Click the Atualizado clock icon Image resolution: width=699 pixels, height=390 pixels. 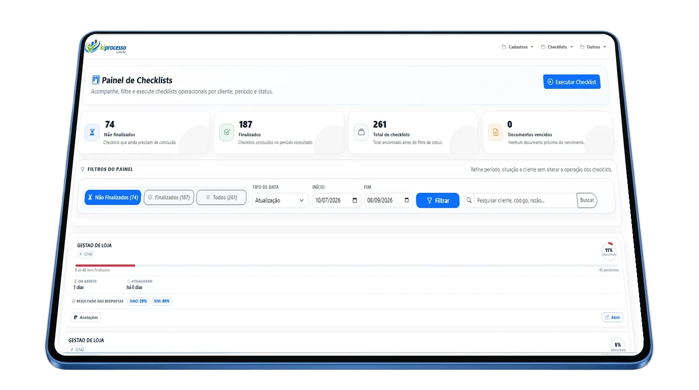[x=129, y=281]
